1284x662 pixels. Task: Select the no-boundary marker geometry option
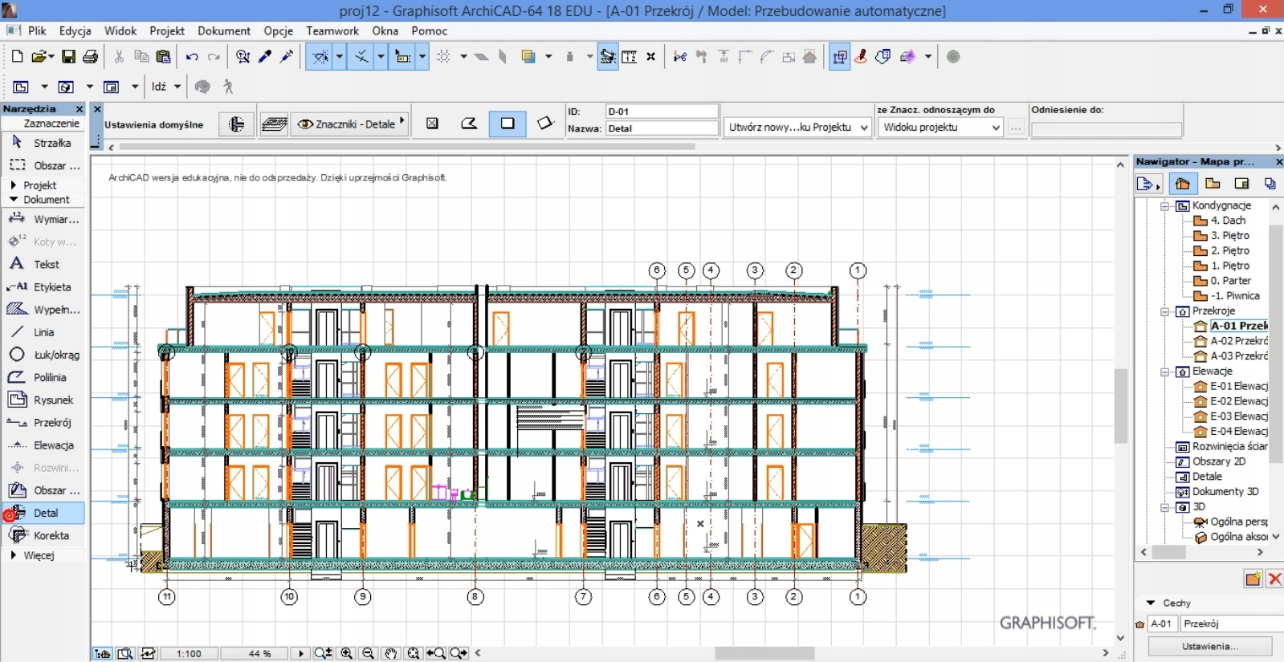click(433, 124)
